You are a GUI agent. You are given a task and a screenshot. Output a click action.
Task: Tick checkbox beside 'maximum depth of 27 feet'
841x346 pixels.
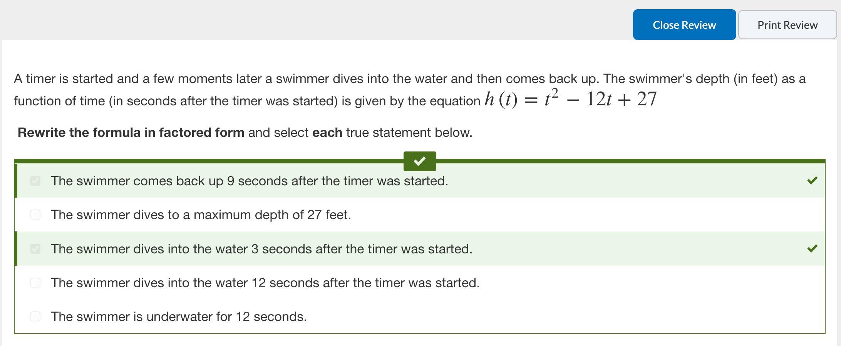tap(35, 215)
